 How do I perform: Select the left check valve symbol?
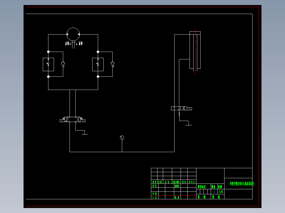63,64
